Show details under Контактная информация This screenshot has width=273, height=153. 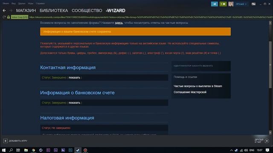74,77
